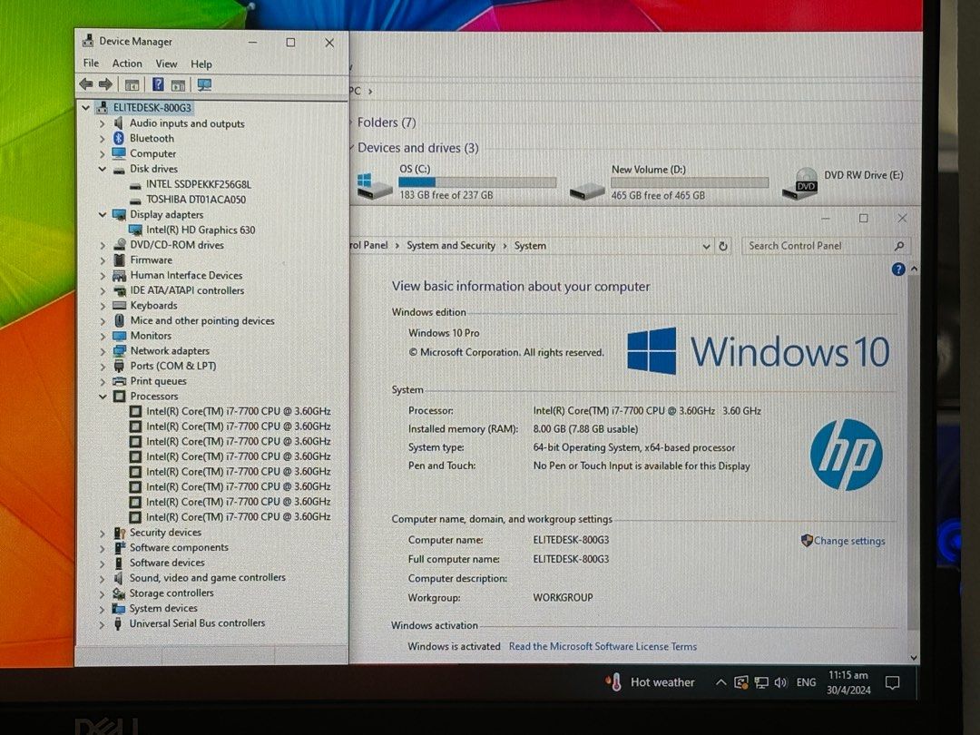Click the volume speaker icon in system tray

pyautogui.click(x=781, y=681)
